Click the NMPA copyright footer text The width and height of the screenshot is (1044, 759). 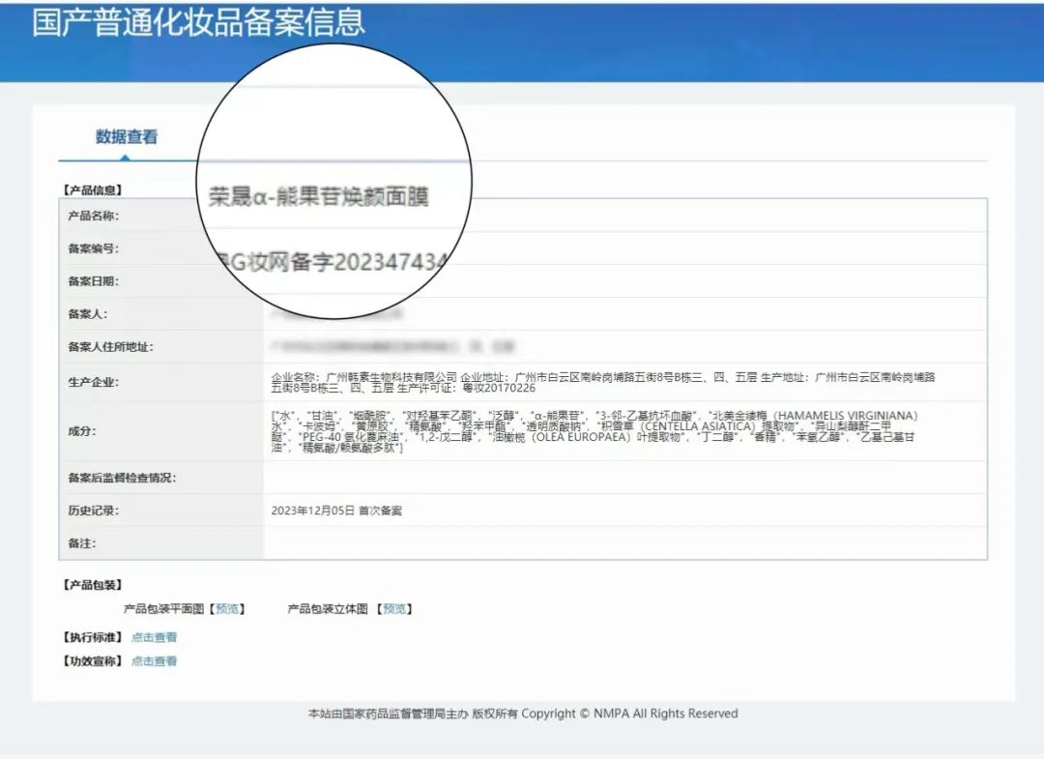click(523, 714)
